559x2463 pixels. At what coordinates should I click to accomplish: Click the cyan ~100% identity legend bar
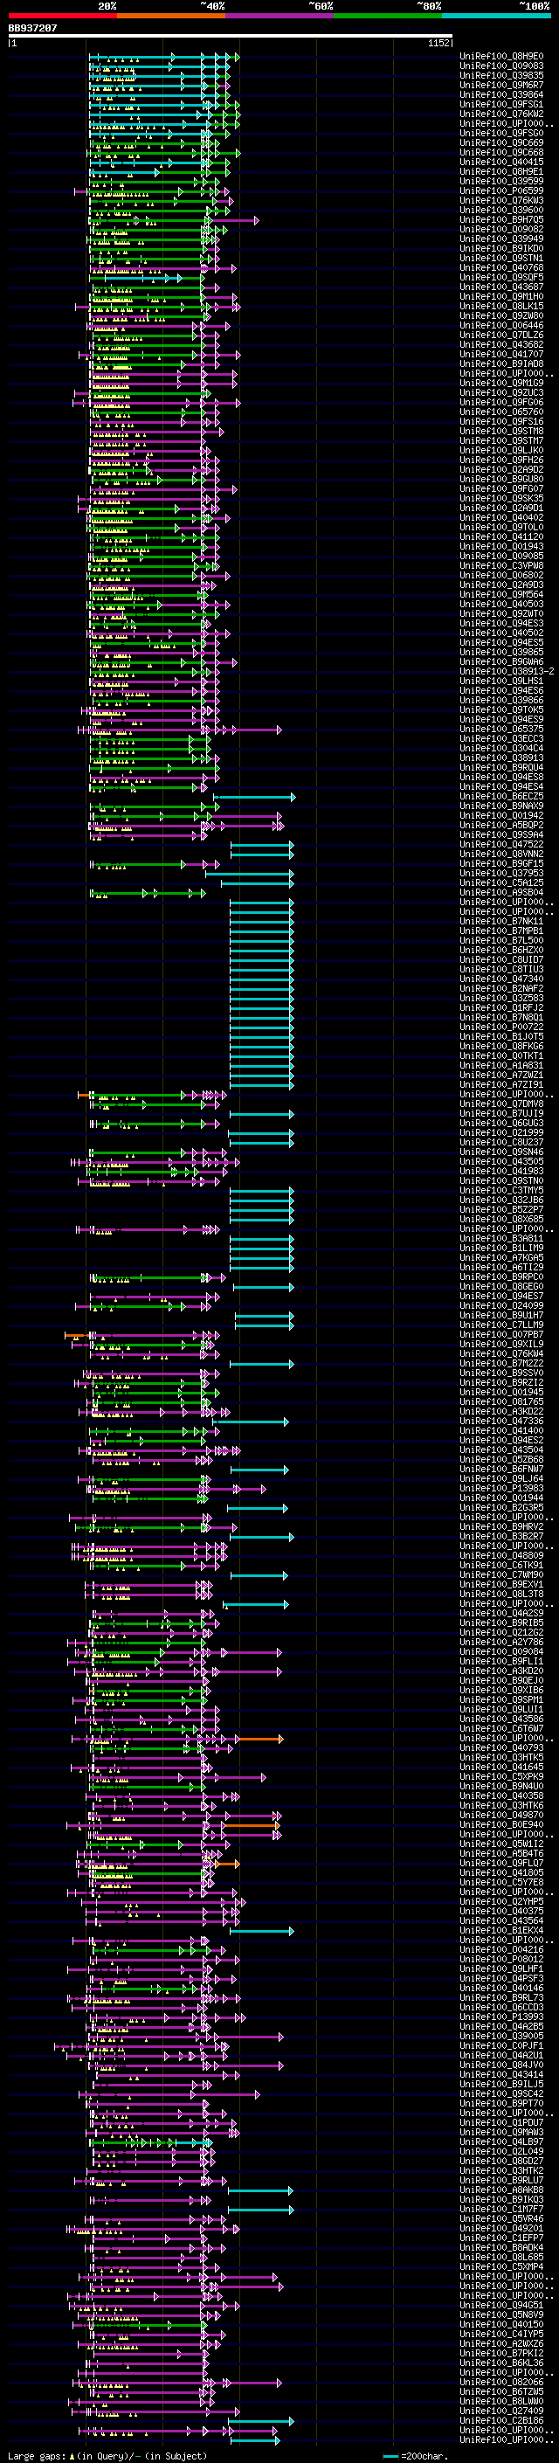496,16
